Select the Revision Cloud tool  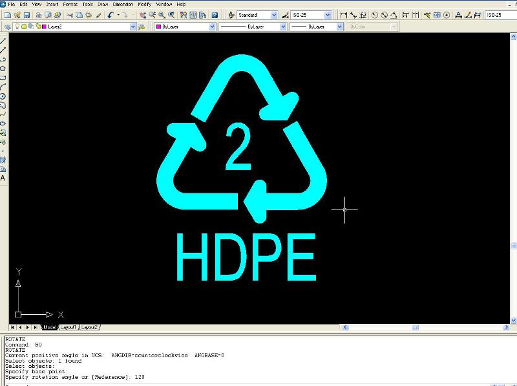pos(3,105)
